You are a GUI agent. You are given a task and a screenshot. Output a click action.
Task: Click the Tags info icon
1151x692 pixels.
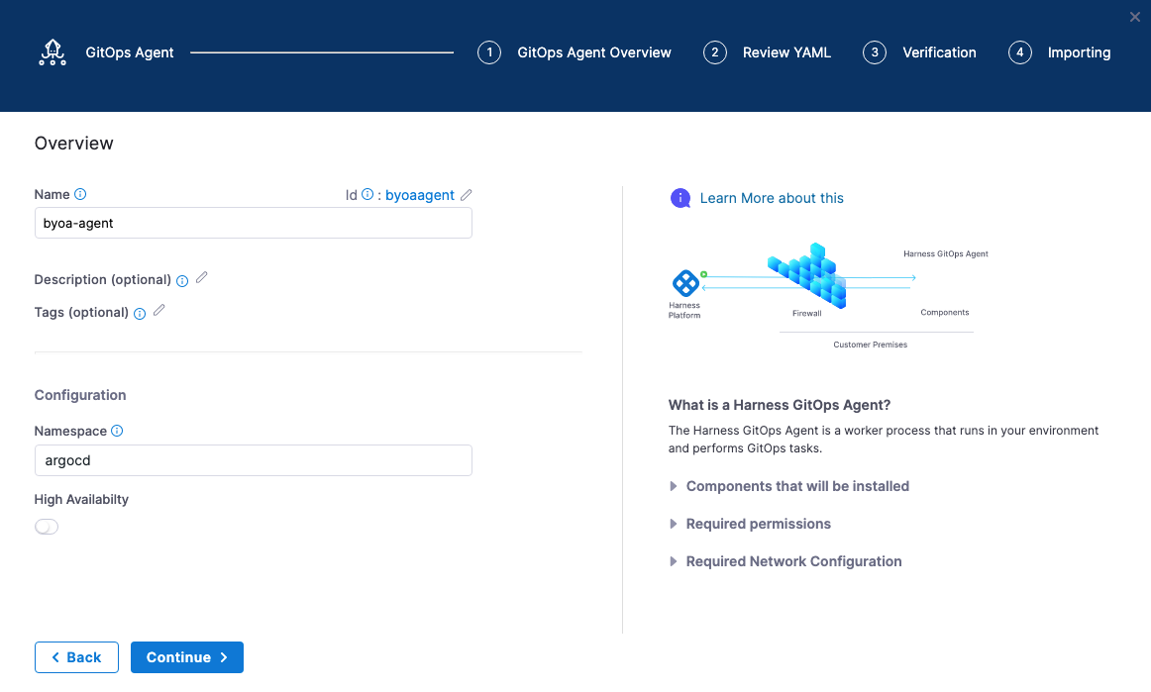point(140,314)
